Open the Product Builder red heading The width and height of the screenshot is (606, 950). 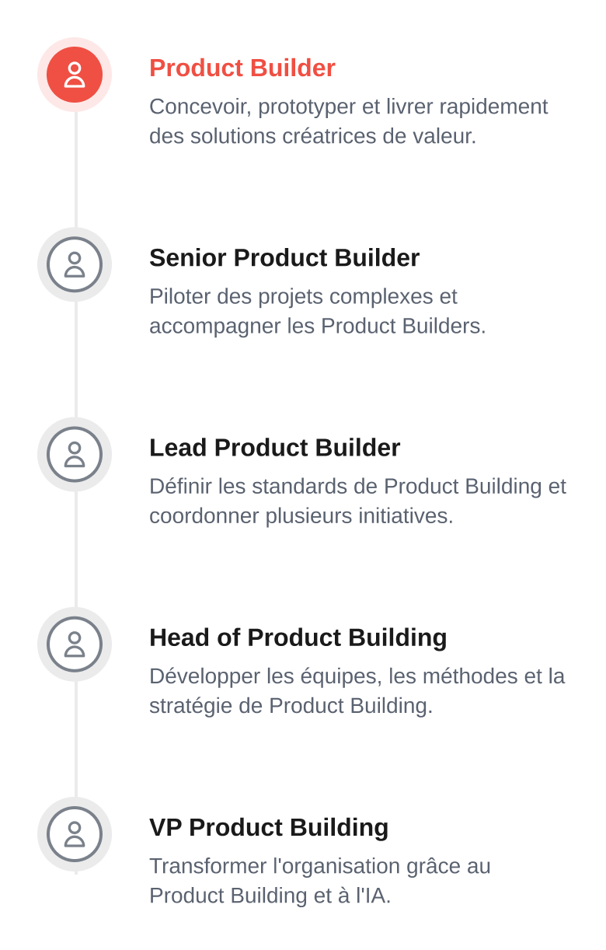[242, 68]
